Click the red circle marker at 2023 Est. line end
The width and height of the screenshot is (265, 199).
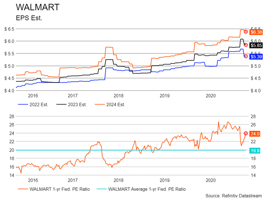(x=246, y=45)
